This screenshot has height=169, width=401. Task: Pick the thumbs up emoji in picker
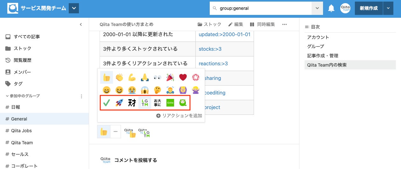click(107, 77)
